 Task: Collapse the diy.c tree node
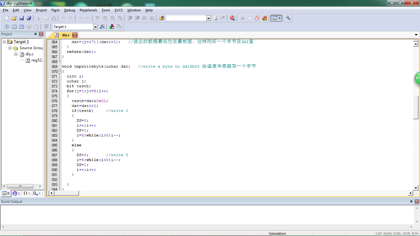pos(16,54)
